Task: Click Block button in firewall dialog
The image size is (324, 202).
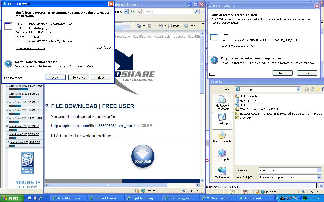Action: tap(101, 78)
